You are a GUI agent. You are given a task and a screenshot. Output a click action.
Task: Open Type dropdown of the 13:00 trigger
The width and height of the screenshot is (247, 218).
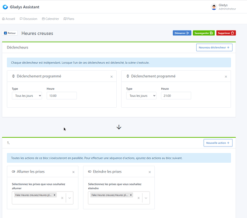27,95
